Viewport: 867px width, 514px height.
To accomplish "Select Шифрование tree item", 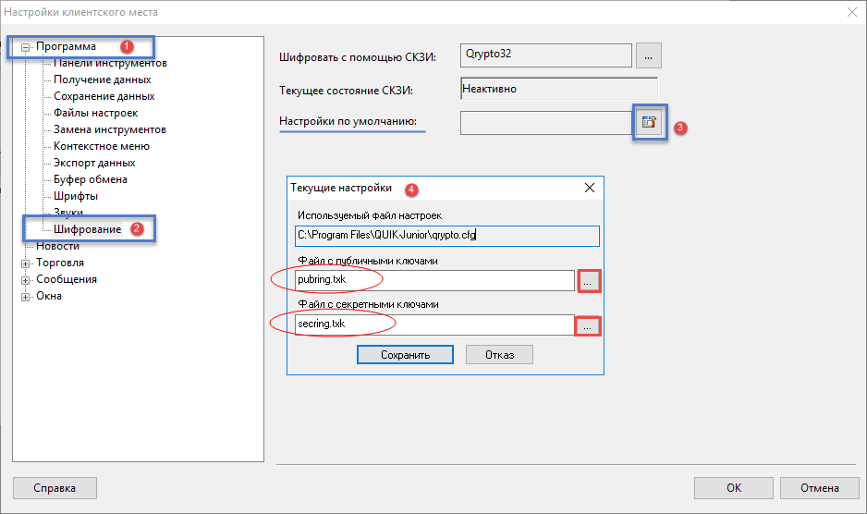I will (88, 229).
